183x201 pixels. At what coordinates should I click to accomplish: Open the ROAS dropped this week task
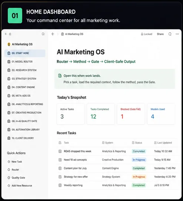[x=77, y=151]
